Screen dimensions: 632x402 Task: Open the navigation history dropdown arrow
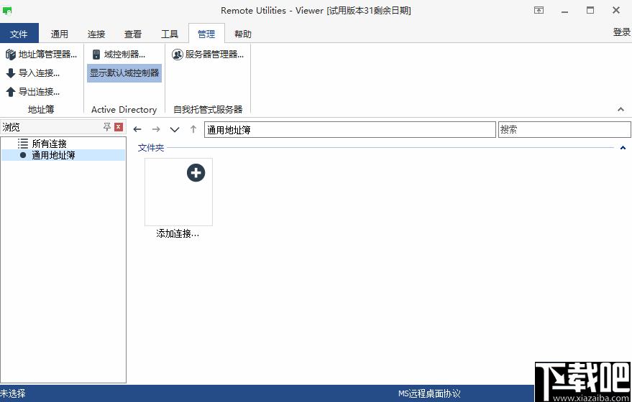coord(175,129)
